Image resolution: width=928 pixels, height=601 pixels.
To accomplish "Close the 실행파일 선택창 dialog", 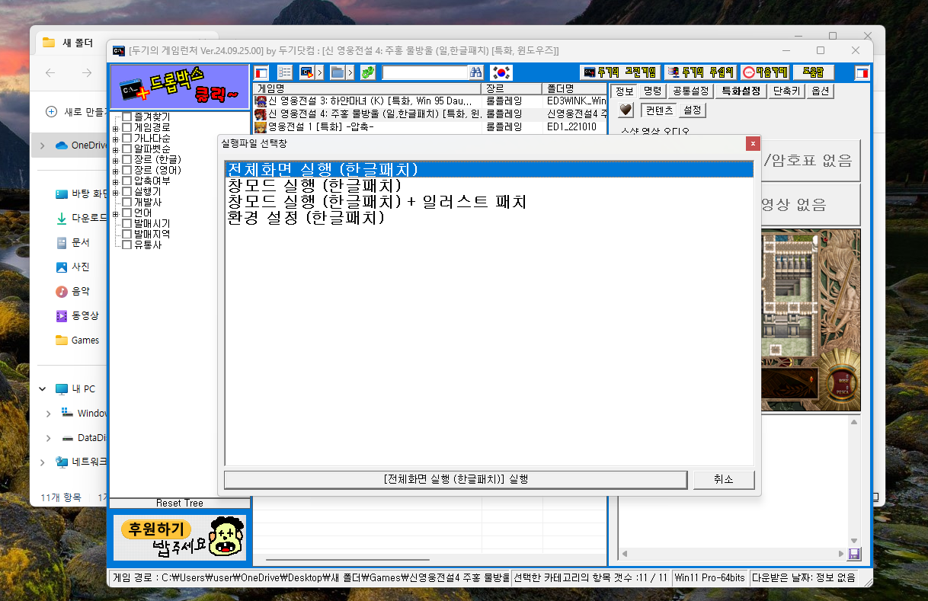I will pos(753,143).
